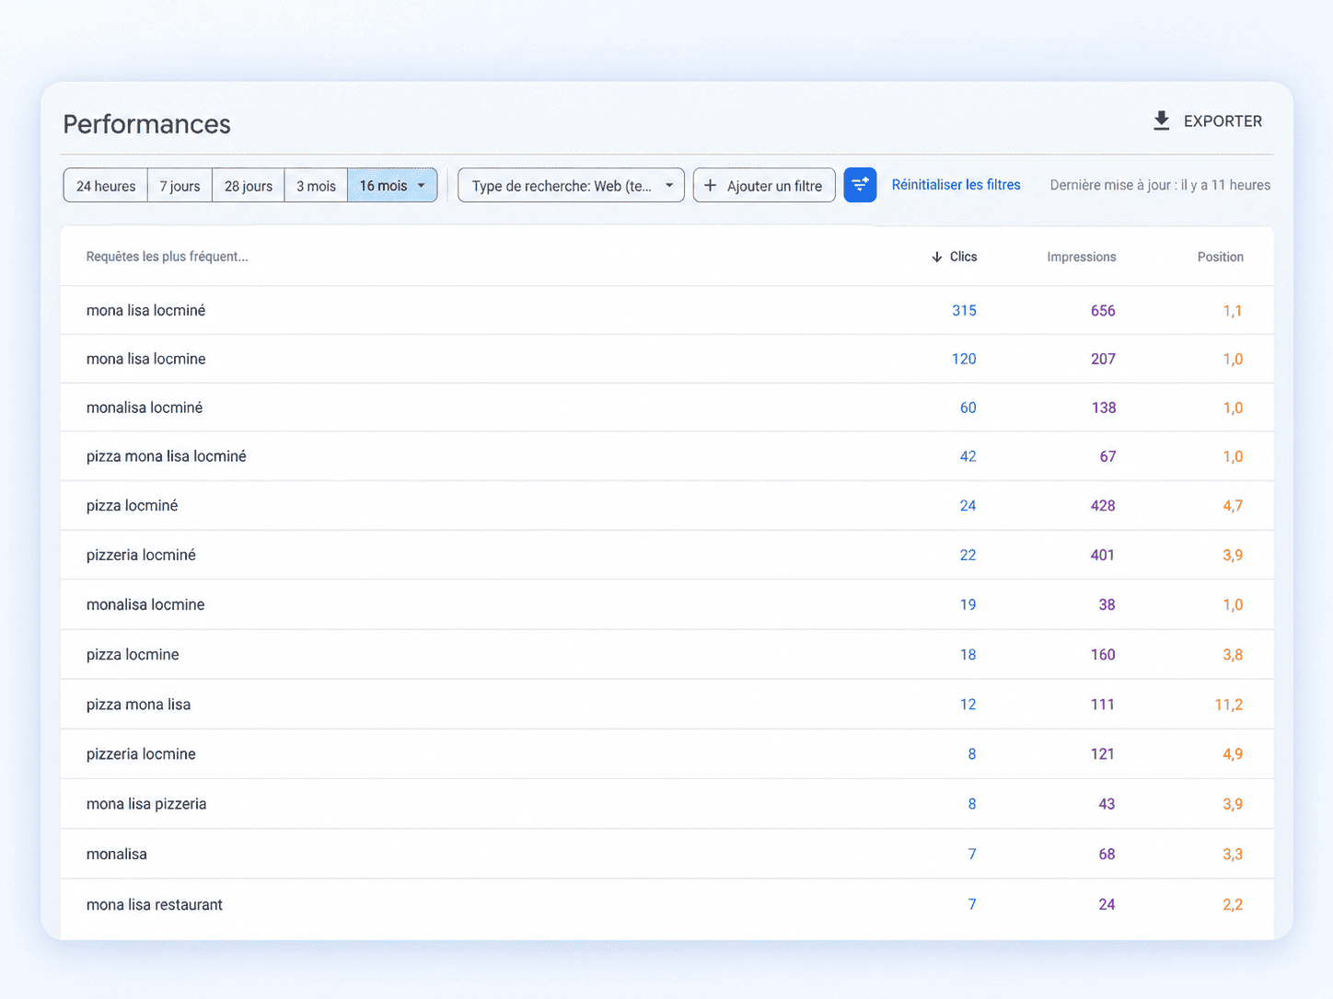Click the 1,1 position value

pos(1233,311)
